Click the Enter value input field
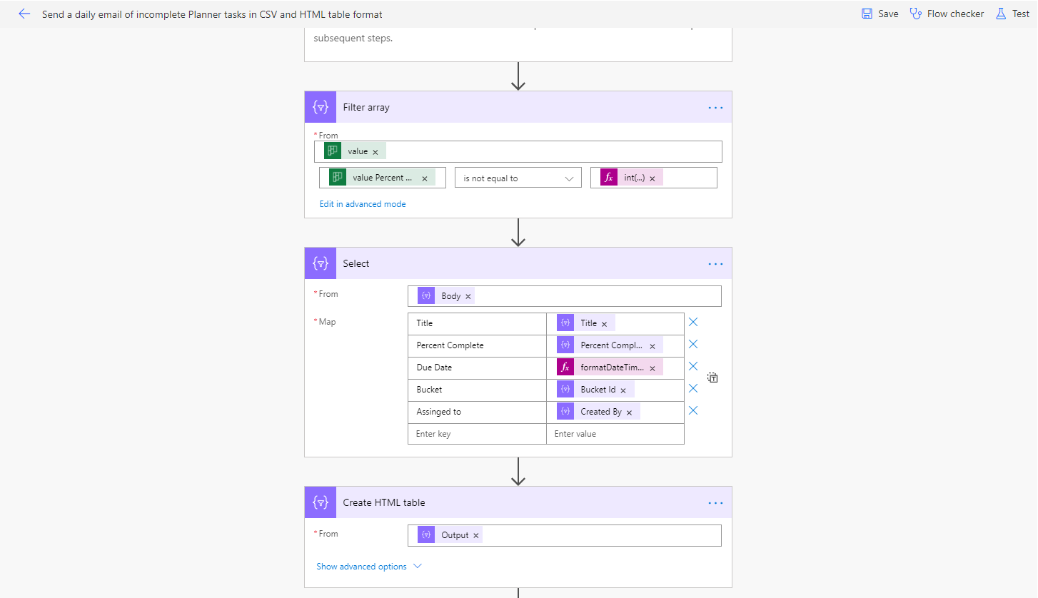 [x=614, y=434]
